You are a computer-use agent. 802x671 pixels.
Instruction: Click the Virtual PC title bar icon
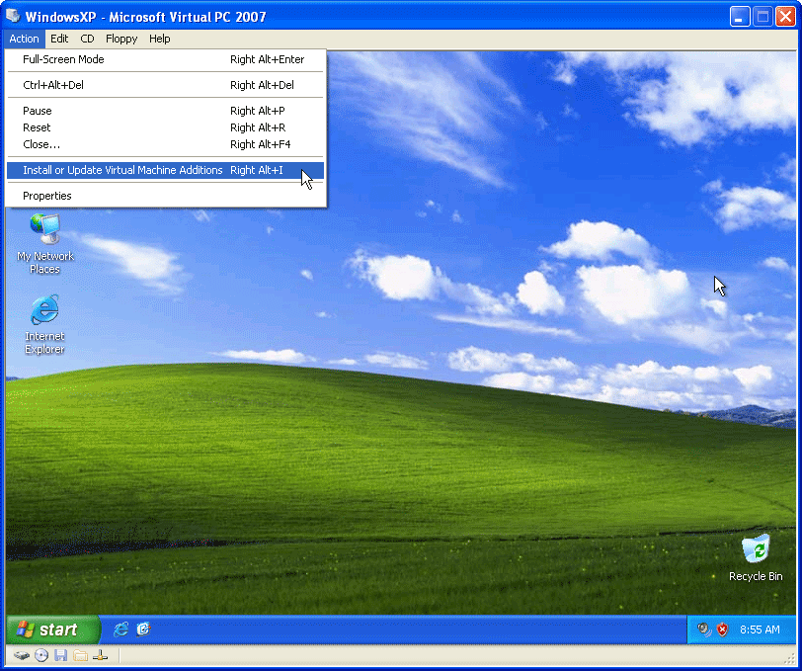[x=13, y=16]
